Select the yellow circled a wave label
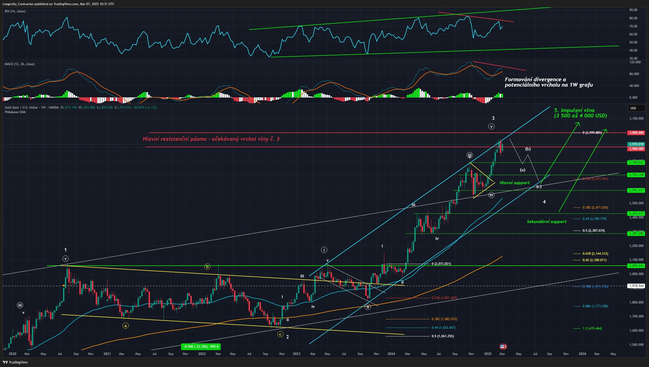 (x=126, y=325)
